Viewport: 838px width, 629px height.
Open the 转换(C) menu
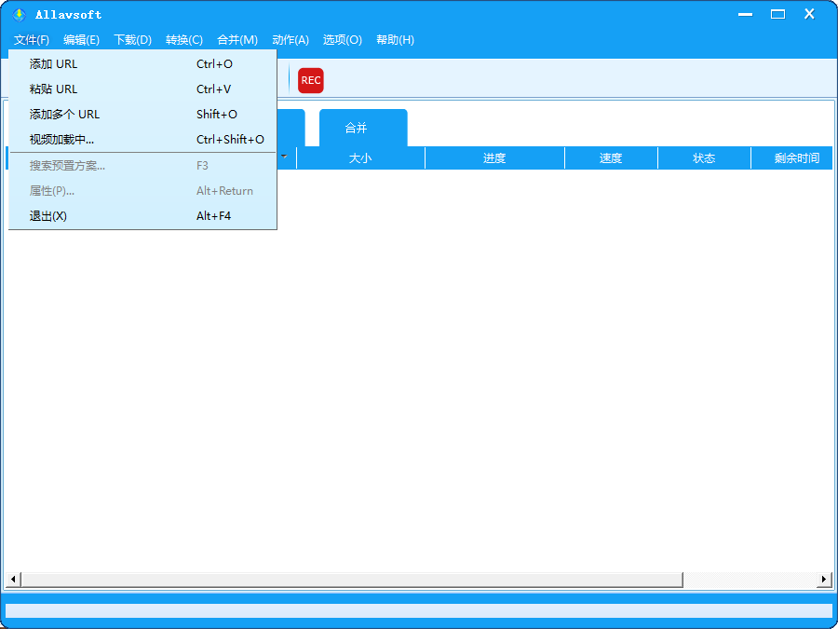click(x=183, y=40)
